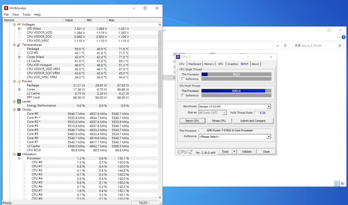Switch Explorer to large icons view
This screenshot has width=348, height=205.
pyautogui.click(x=342, y=184)
